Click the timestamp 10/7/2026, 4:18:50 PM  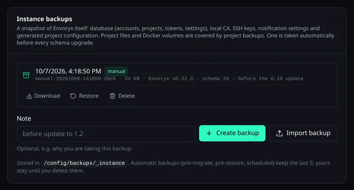(x=68, y=71)
